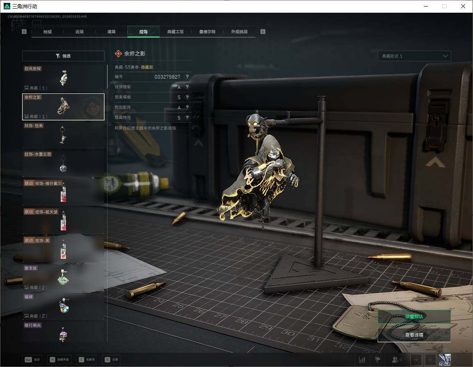Open the help icon beside 附加配件
The height and width of the screenshot is (367, 473).
187,107
